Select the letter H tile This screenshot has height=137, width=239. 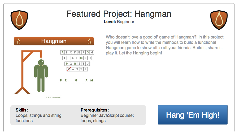click(92, 52)
